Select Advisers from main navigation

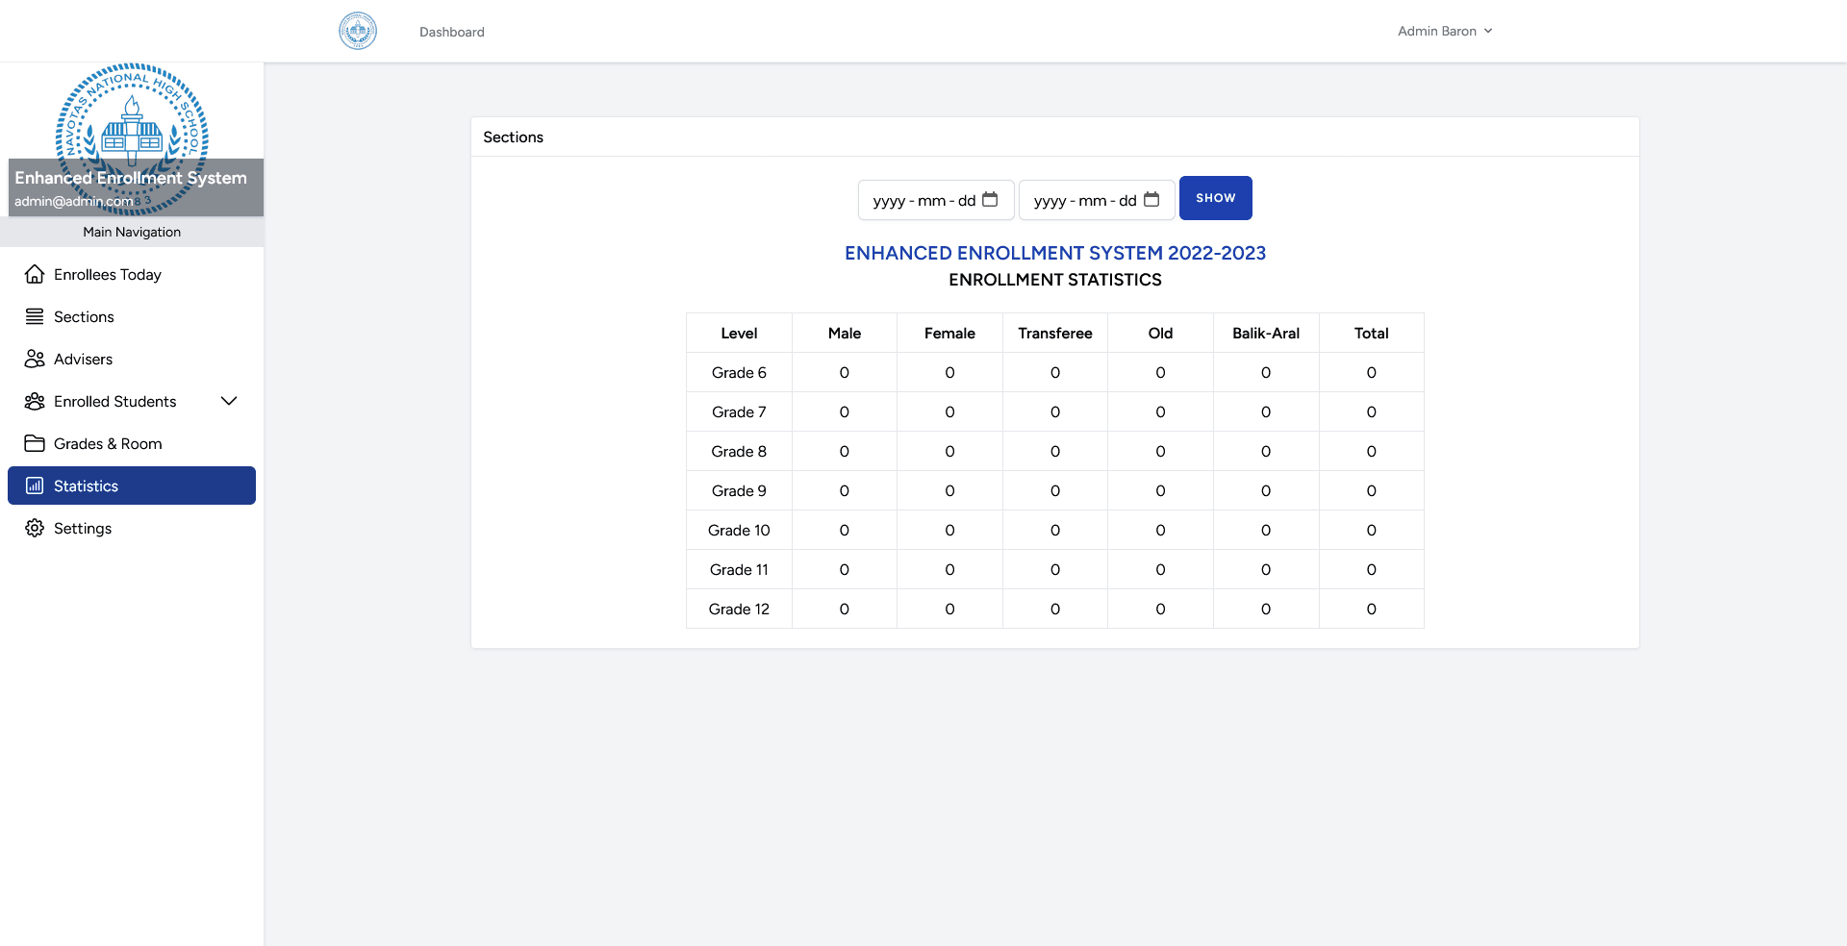(x=84, y=359)
